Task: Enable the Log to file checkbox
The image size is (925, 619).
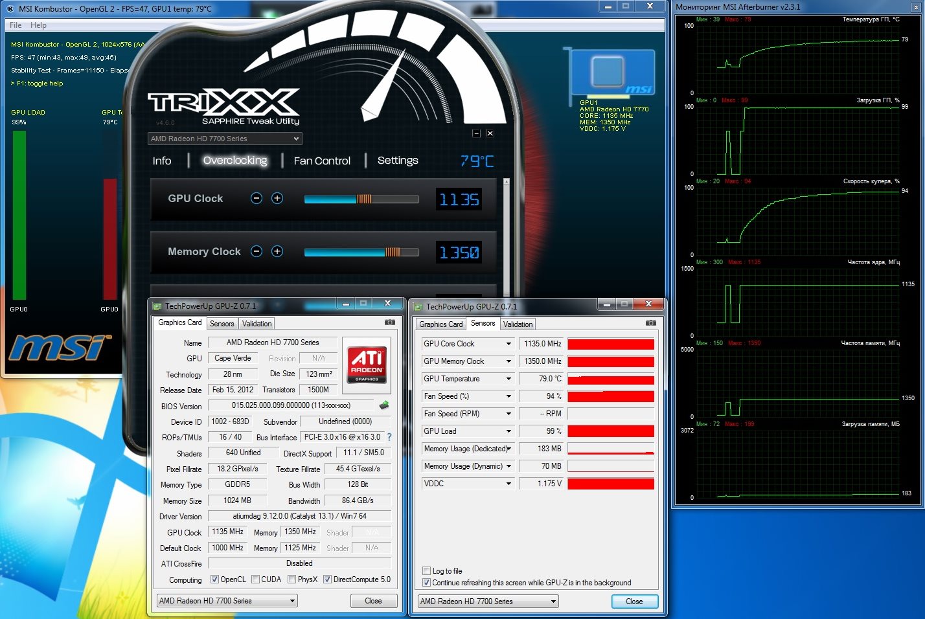Action: (x=427, y=570)
